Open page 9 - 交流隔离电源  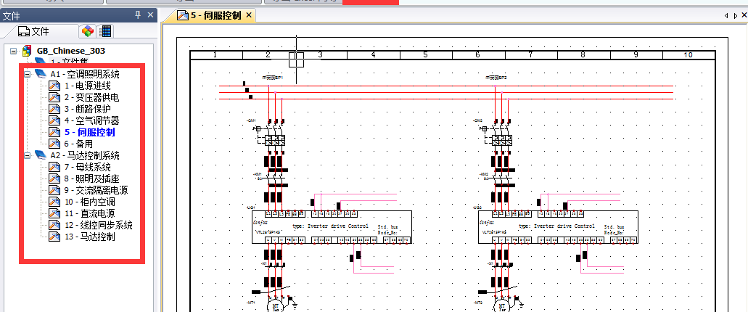tap(96, 190)
